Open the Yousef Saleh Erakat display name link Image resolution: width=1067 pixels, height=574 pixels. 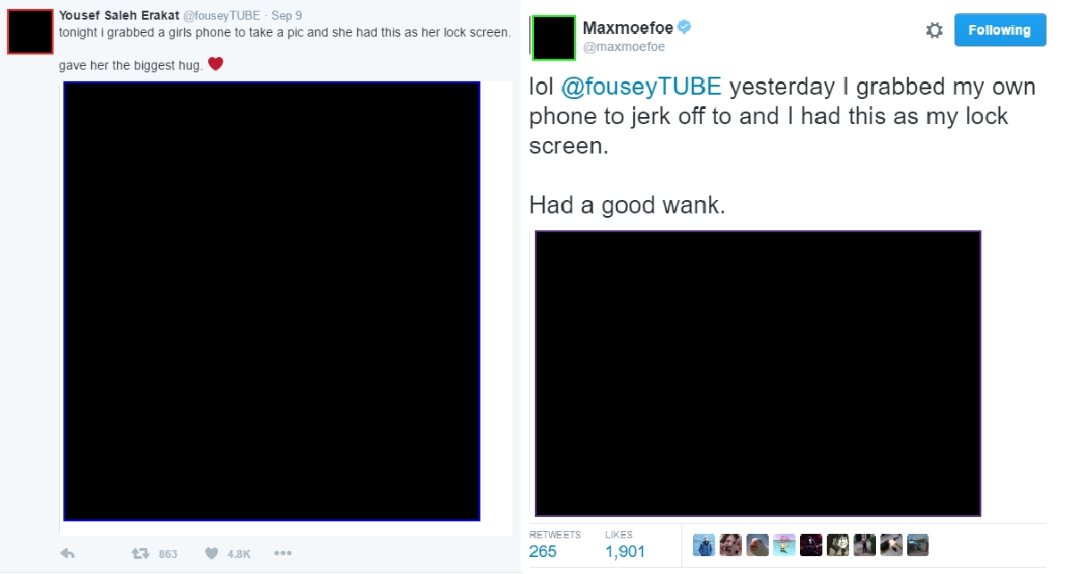[x=119, y=15]
